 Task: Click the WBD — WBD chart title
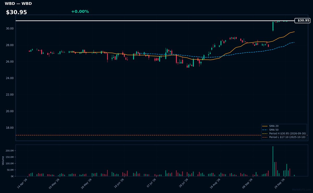coord(18,4)
